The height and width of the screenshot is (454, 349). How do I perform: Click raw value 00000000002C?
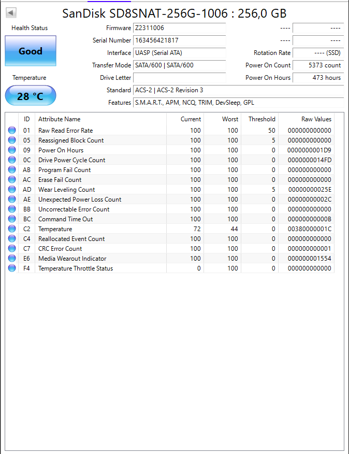[309, 200]
